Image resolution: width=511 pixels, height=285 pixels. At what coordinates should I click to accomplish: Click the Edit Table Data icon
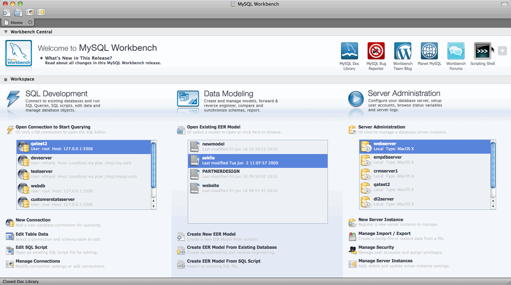pyautogui.click(x=10, y=236)
